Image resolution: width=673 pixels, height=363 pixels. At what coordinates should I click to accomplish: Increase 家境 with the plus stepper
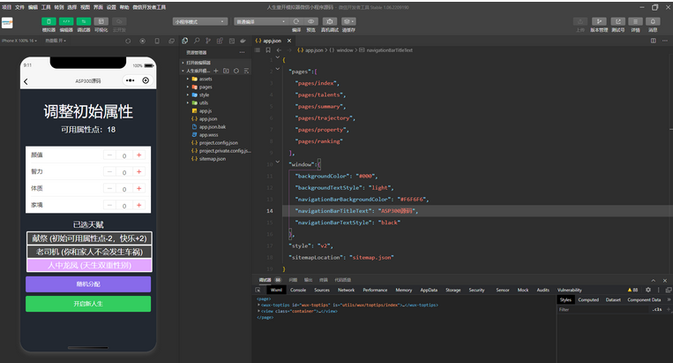[139, 206]
